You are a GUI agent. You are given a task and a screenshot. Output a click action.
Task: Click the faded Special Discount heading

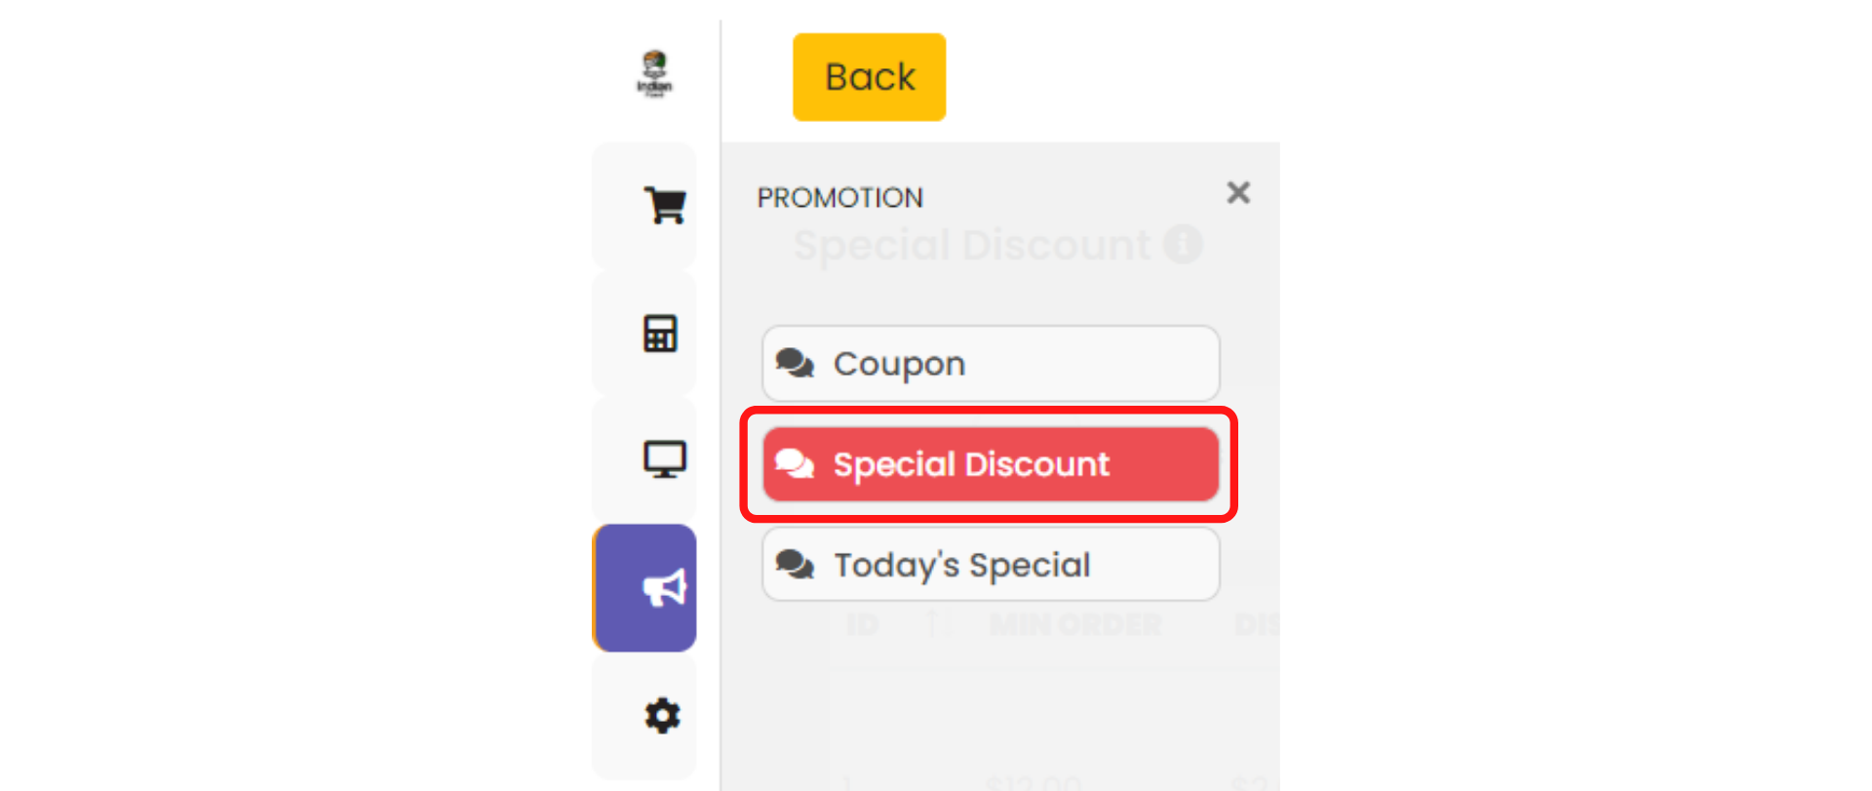[x=972, y=245]
